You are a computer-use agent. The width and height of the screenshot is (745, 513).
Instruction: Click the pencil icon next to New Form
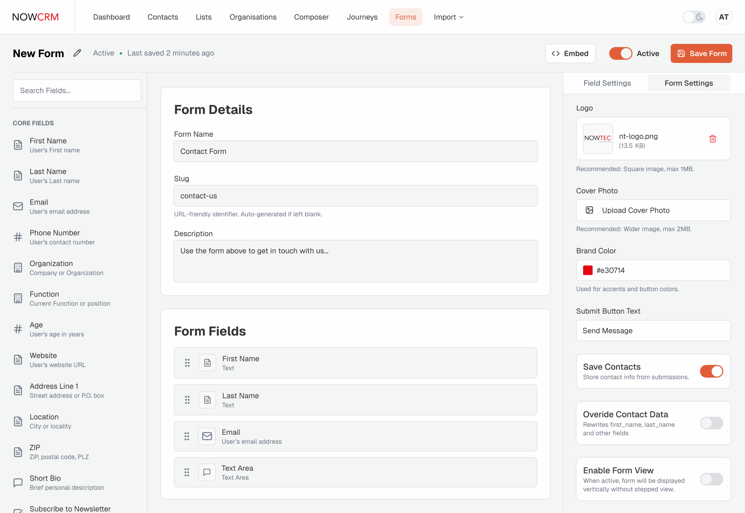click(77, 53)
